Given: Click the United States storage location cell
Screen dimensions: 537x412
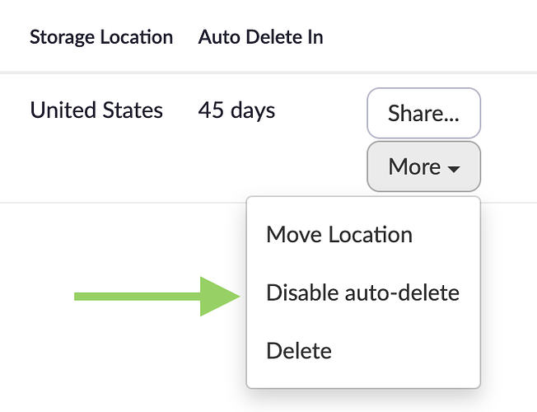Looking at the screenshot, I should click(x=96, y=110).
